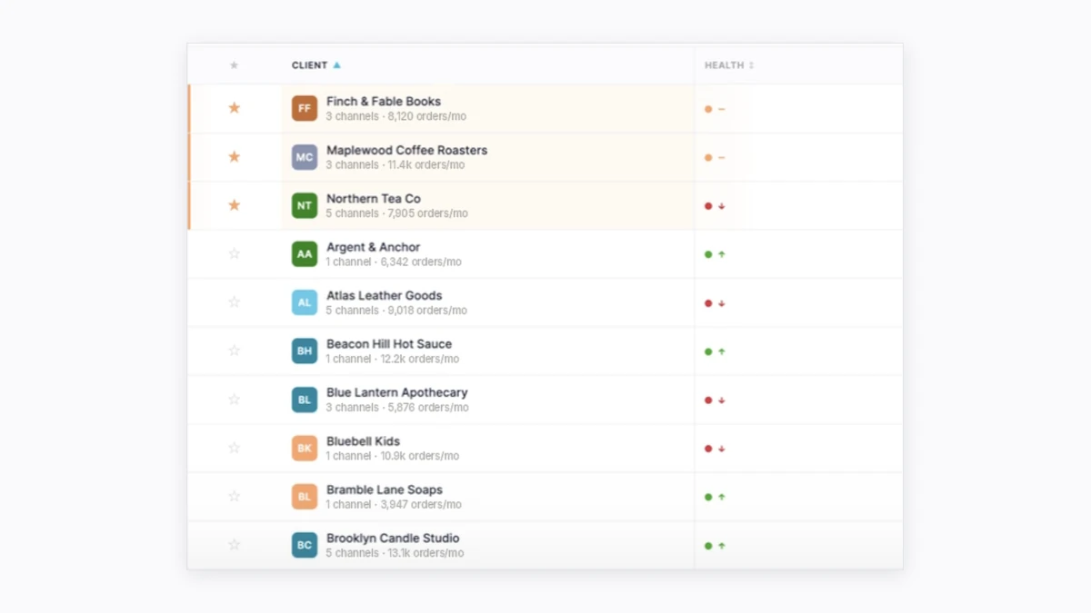Click the BC avatar badge

click(305, 545)
